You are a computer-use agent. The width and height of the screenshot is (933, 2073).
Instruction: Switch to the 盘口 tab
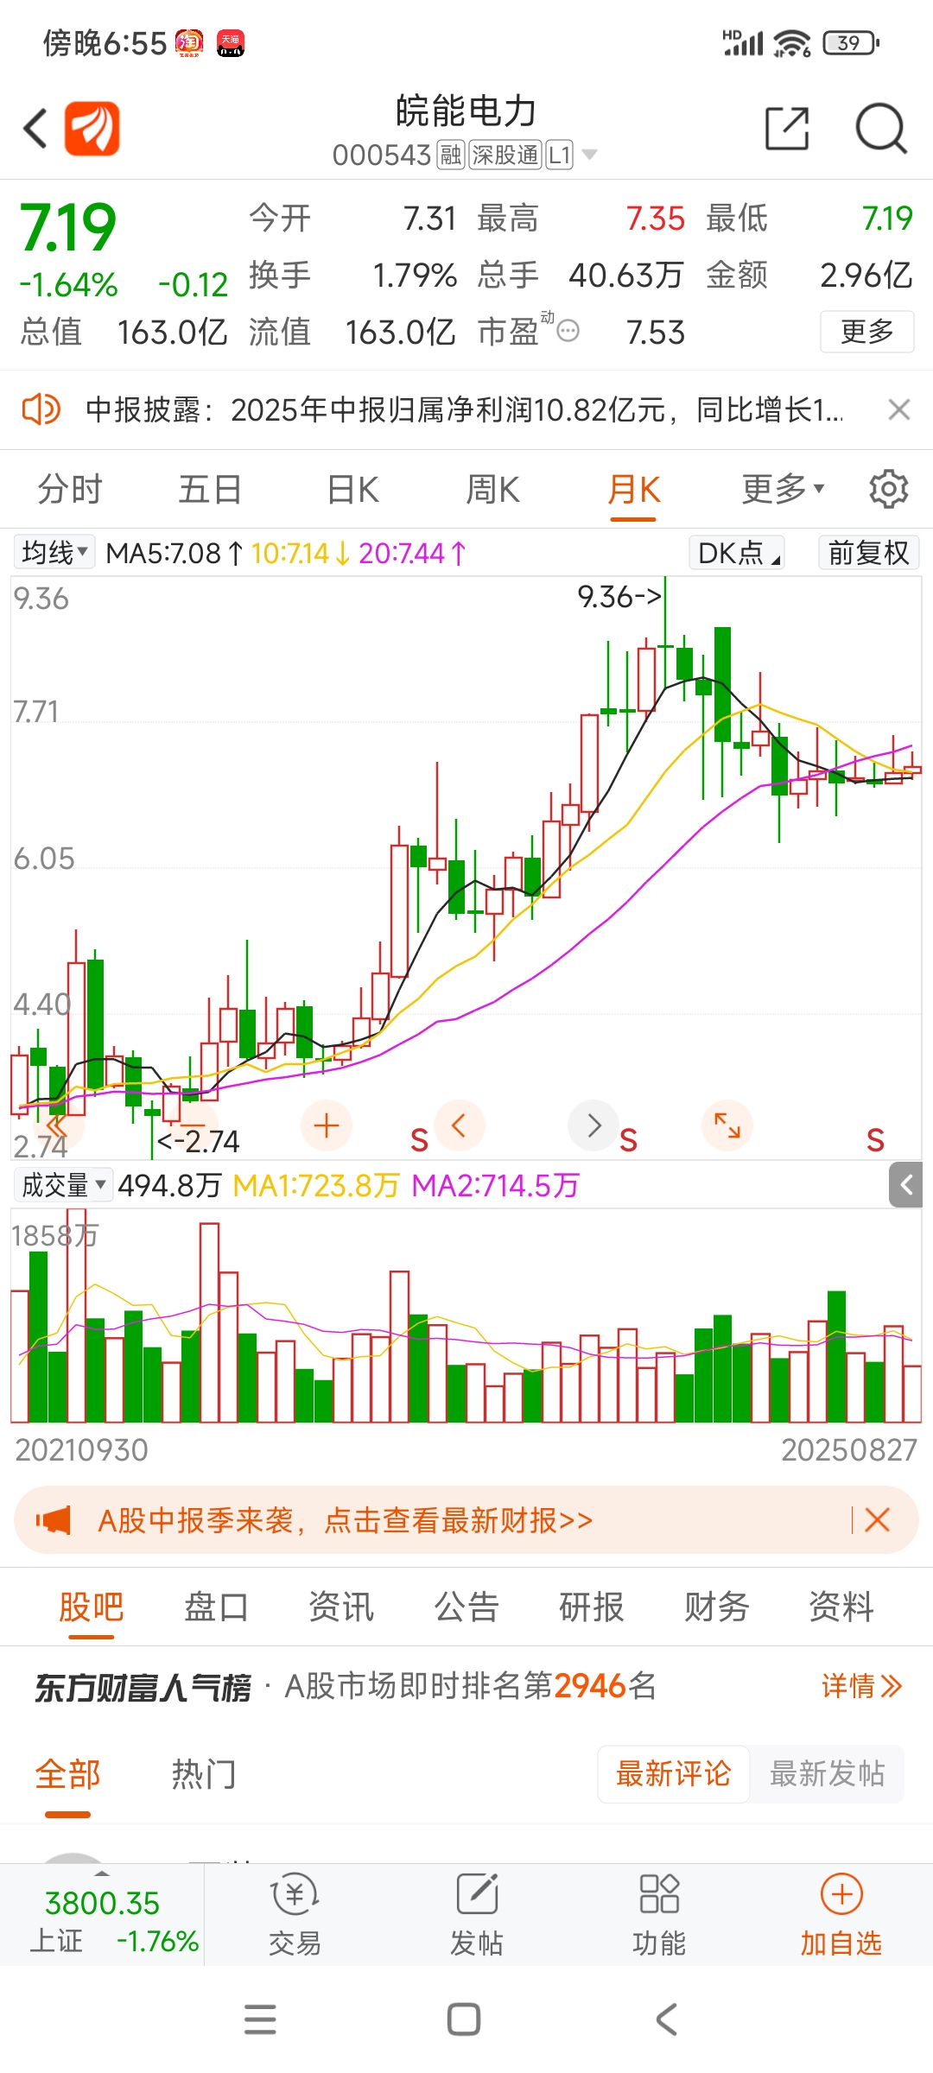pyautogui.click(x=216, y=1607)
